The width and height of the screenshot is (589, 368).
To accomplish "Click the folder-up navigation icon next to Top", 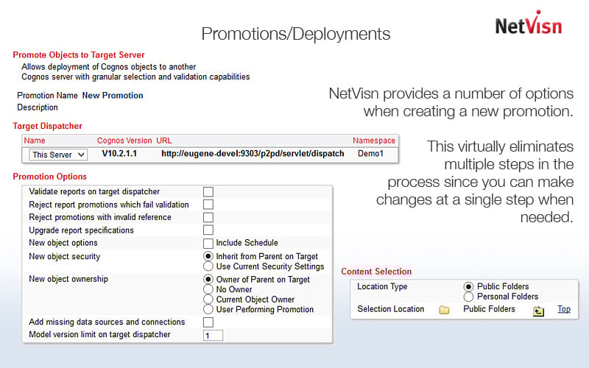I will (538, 311).
